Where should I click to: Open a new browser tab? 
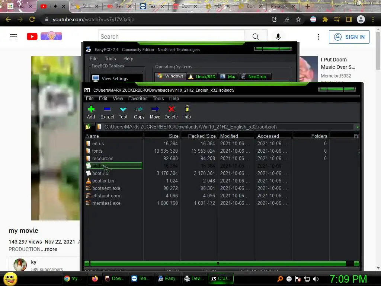[307, 6]
